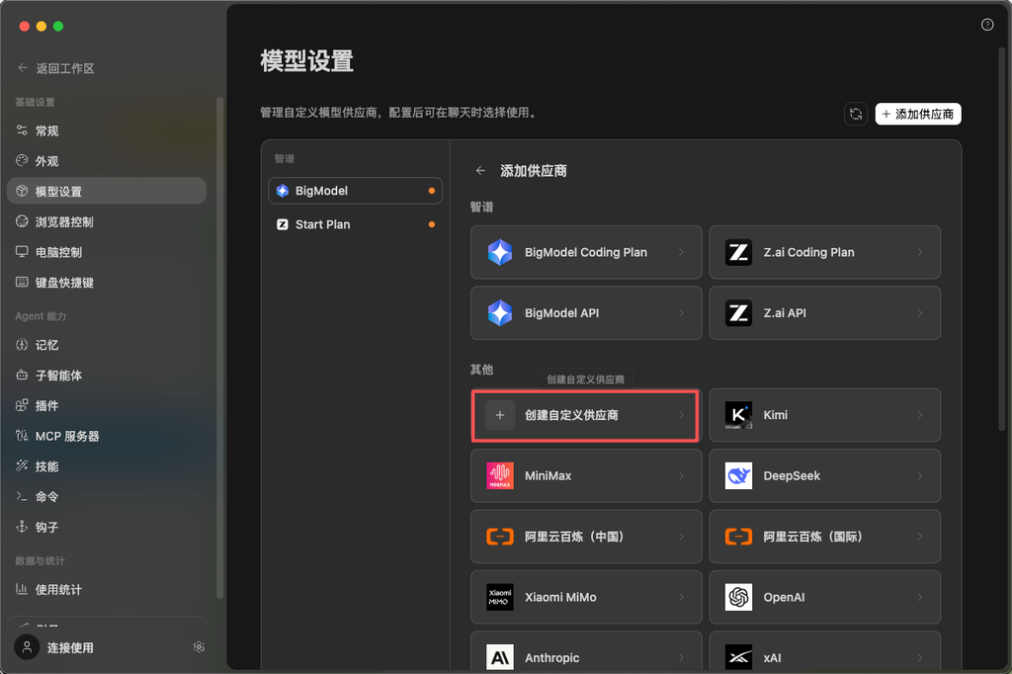Select Start Plan in provider list
Screen dimensions: 1012x674
[355, 224]
